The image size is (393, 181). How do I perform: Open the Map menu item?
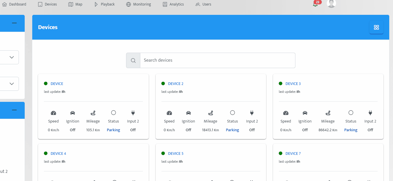coord(75,4)
